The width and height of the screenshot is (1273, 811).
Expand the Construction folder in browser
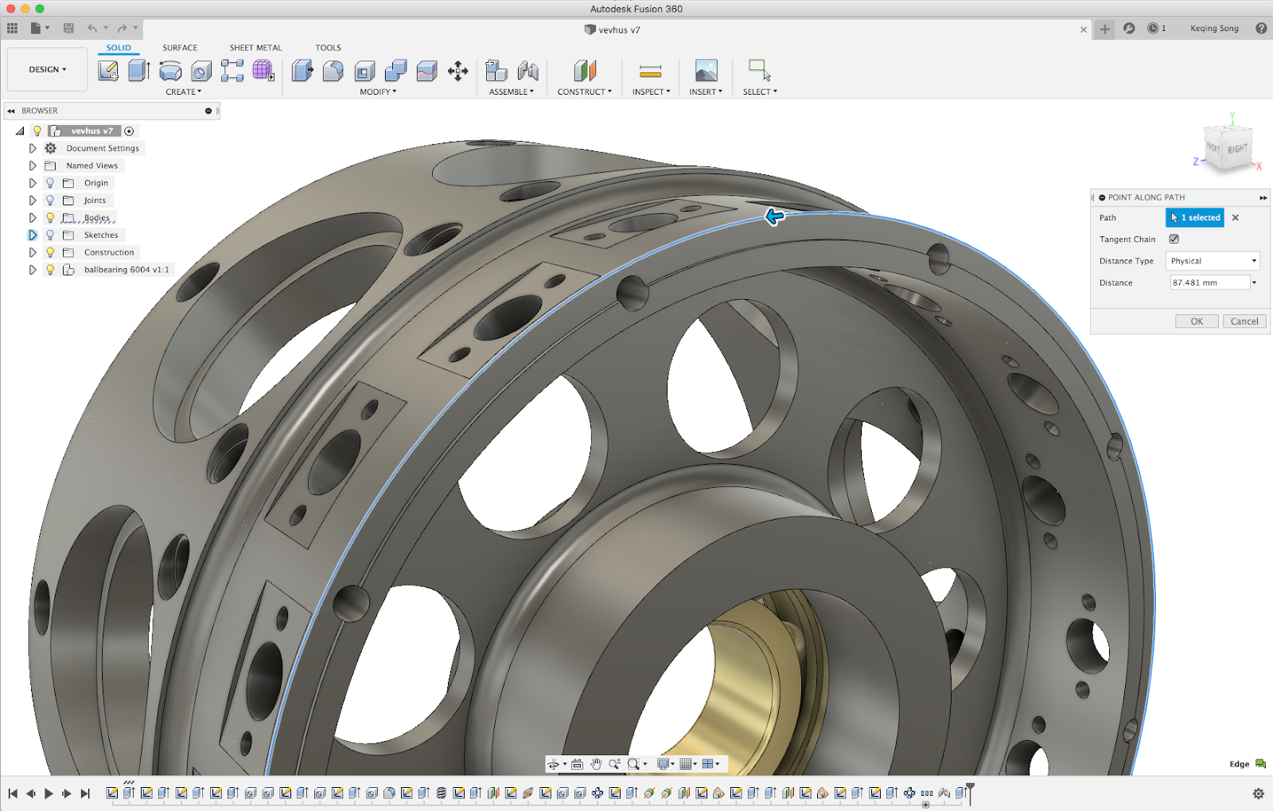[x=33, y=252]
